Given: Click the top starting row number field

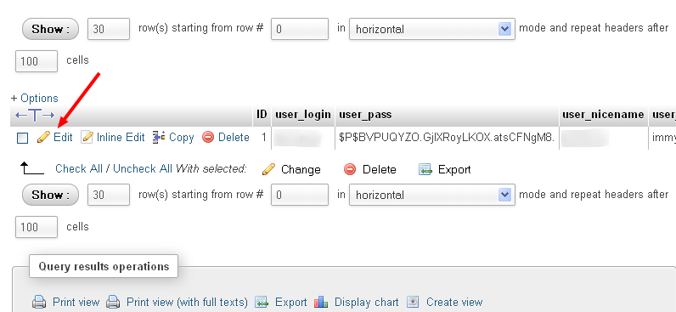Looking at the screenshot, I should (x=300, y=29).
